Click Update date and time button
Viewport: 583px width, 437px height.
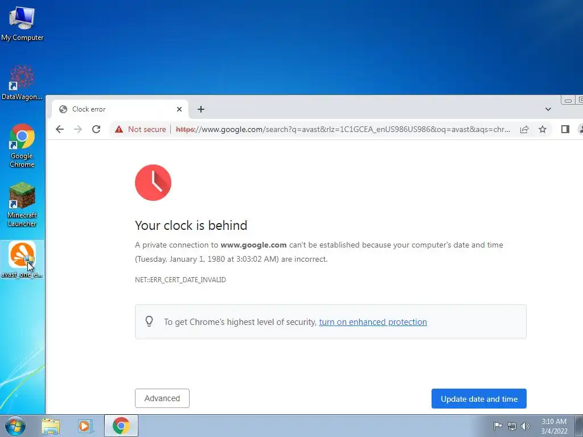479,399
